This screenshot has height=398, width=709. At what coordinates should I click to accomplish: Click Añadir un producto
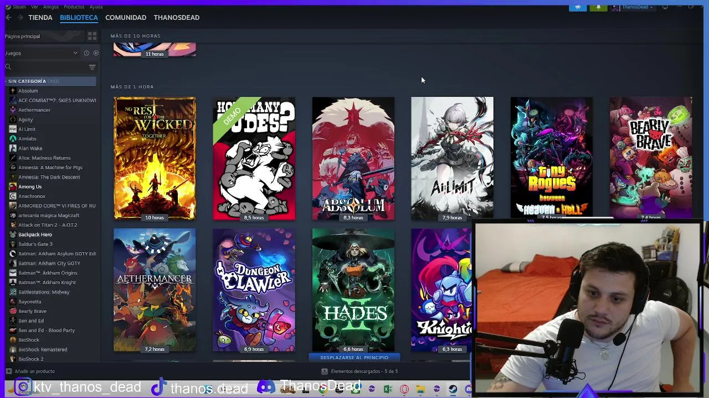34,371
